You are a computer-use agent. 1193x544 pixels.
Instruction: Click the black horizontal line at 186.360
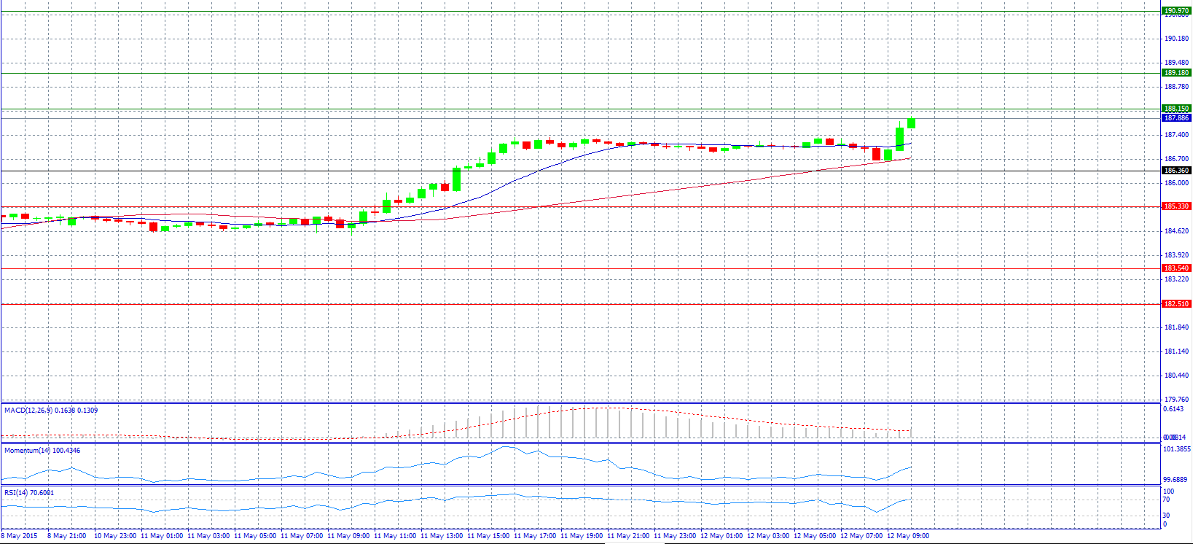coord(580,171)
